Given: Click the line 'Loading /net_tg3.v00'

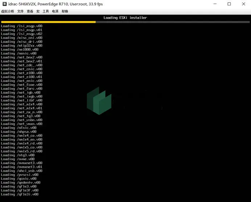Looking at the screenshot, I should click(21, 116).
